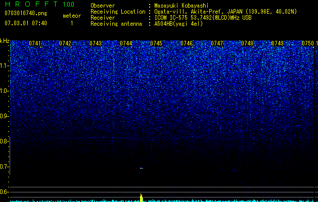Click the 0747 time marker
318x202 pixels.
click(x=217, y=43)
